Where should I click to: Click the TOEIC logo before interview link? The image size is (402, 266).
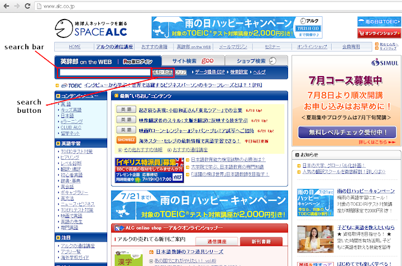[71, 85]
